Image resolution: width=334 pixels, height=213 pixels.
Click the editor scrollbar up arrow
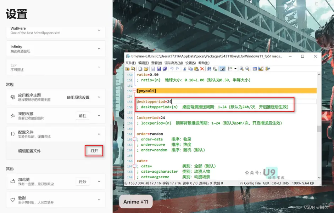tap(319, 75)
